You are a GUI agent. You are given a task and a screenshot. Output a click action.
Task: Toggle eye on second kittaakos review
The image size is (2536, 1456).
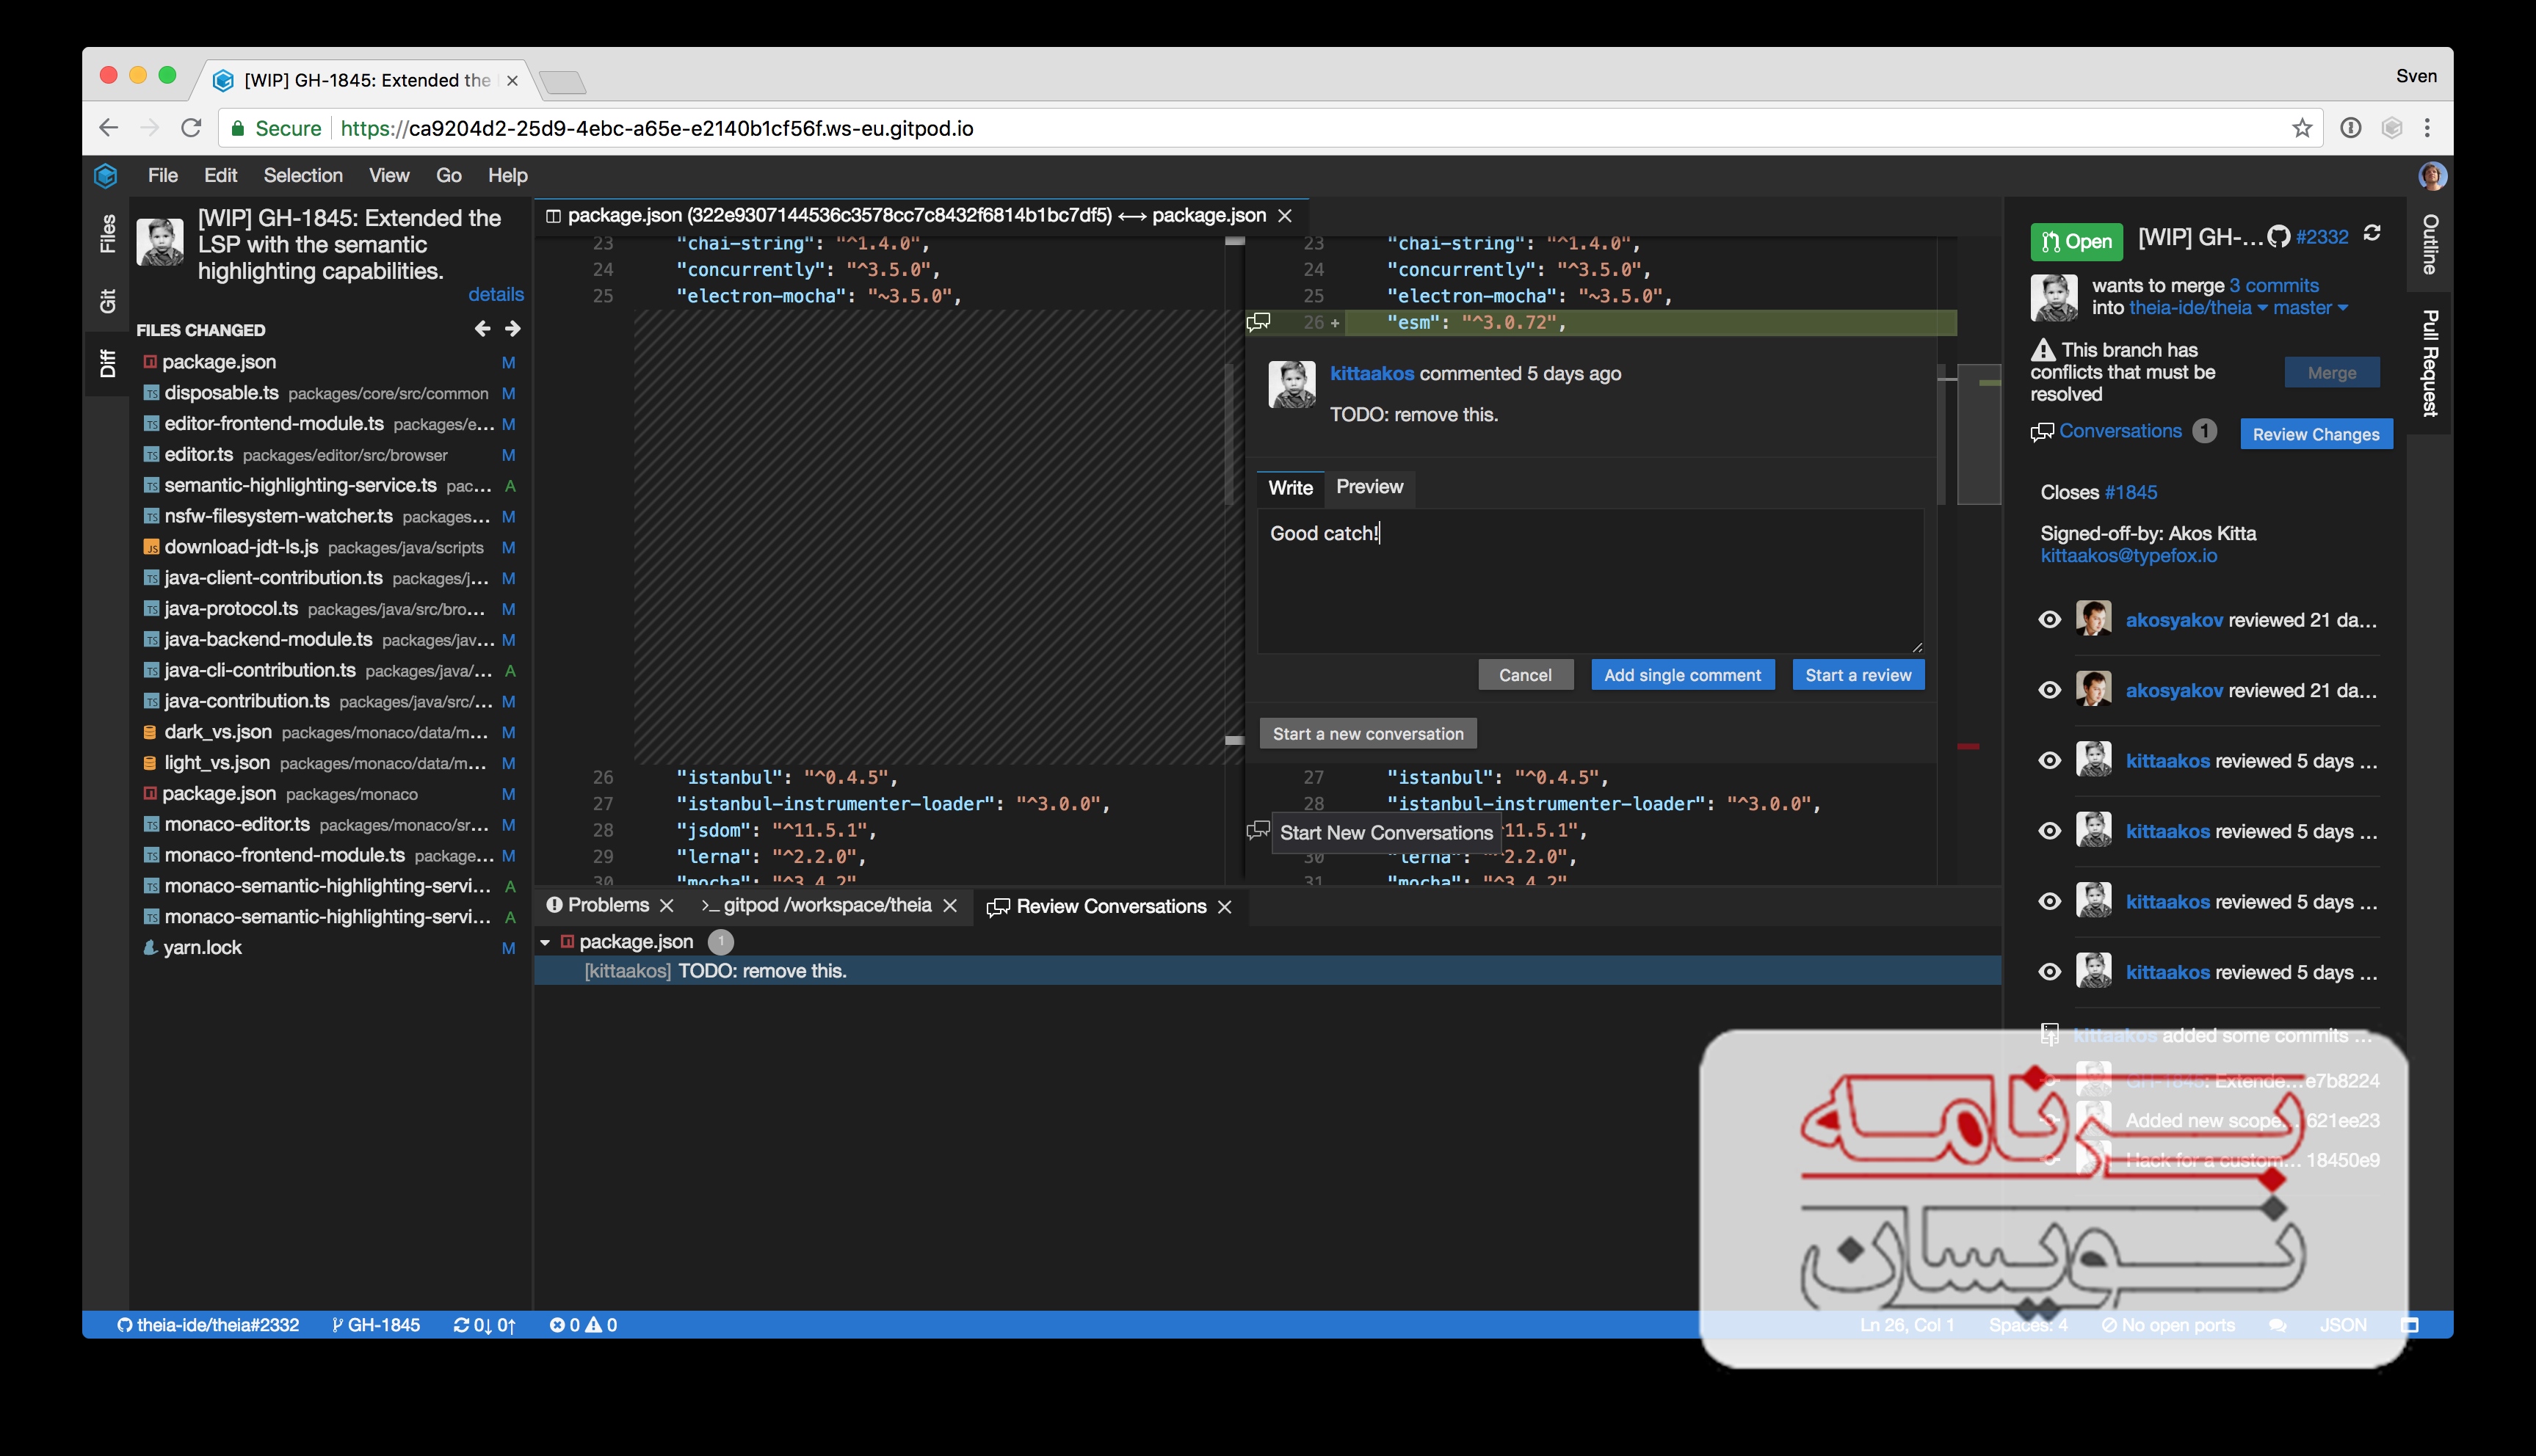tap(2048, 831)
